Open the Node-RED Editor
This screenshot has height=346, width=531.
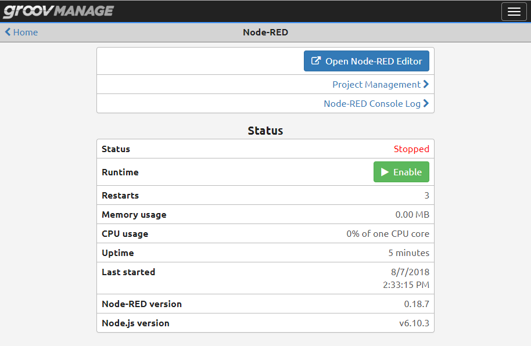click(x=367, y=61)
